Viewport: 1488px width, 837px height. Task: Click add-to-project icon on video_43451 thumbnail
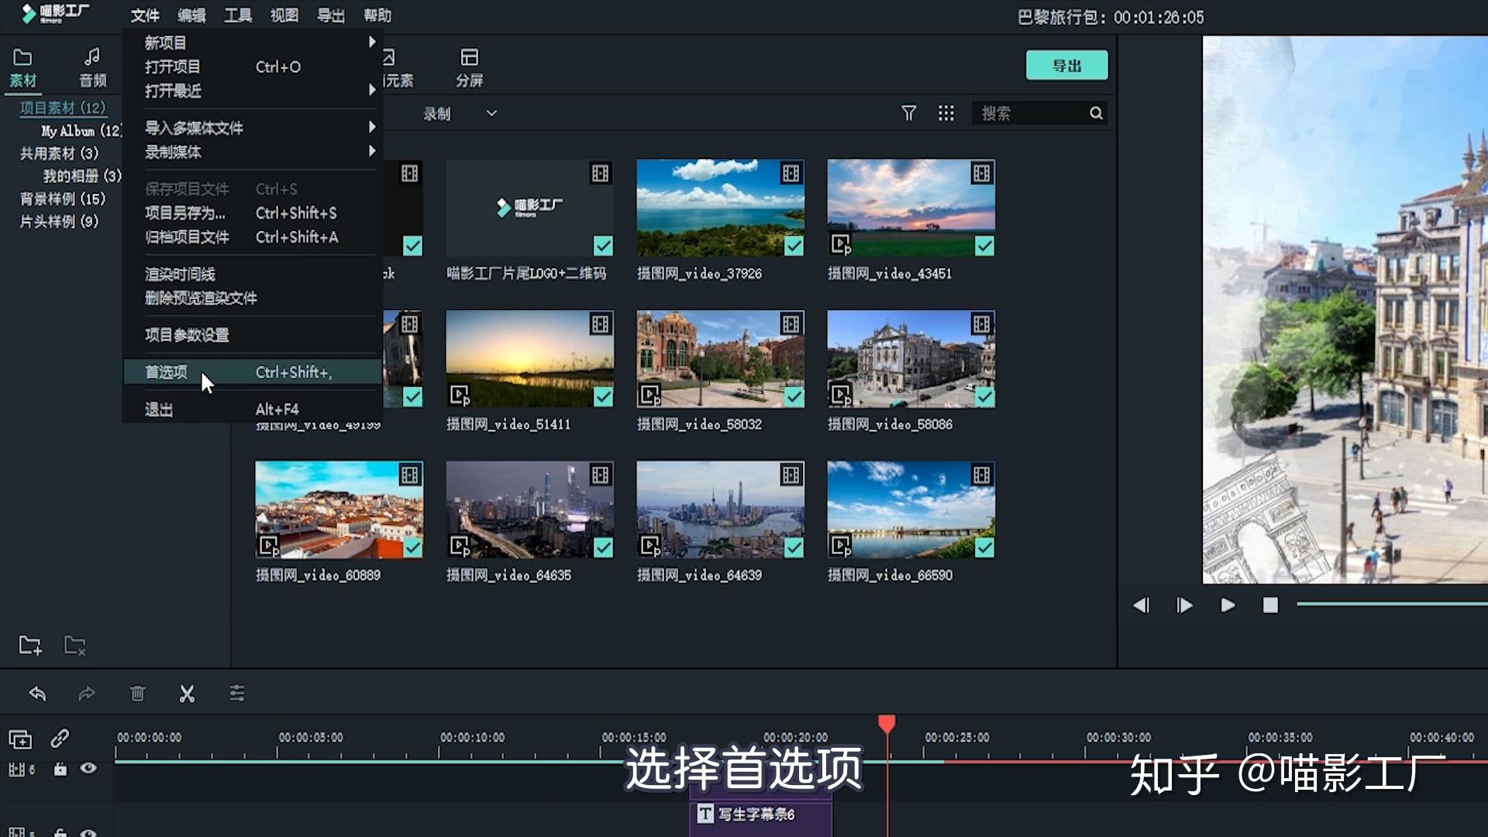(841, 245)
